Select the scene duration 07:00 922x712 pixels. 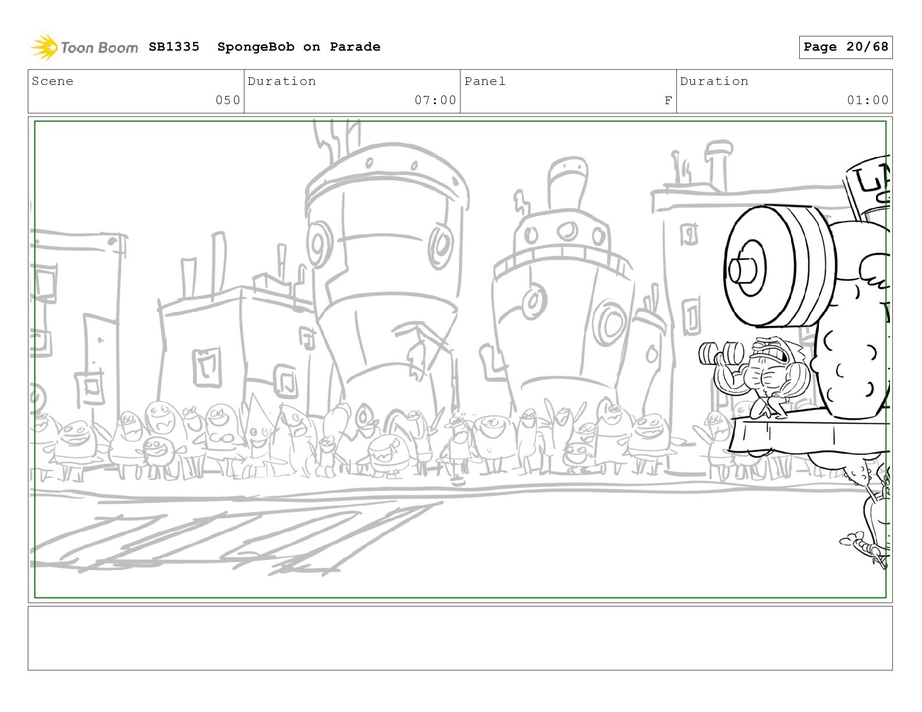435,100
